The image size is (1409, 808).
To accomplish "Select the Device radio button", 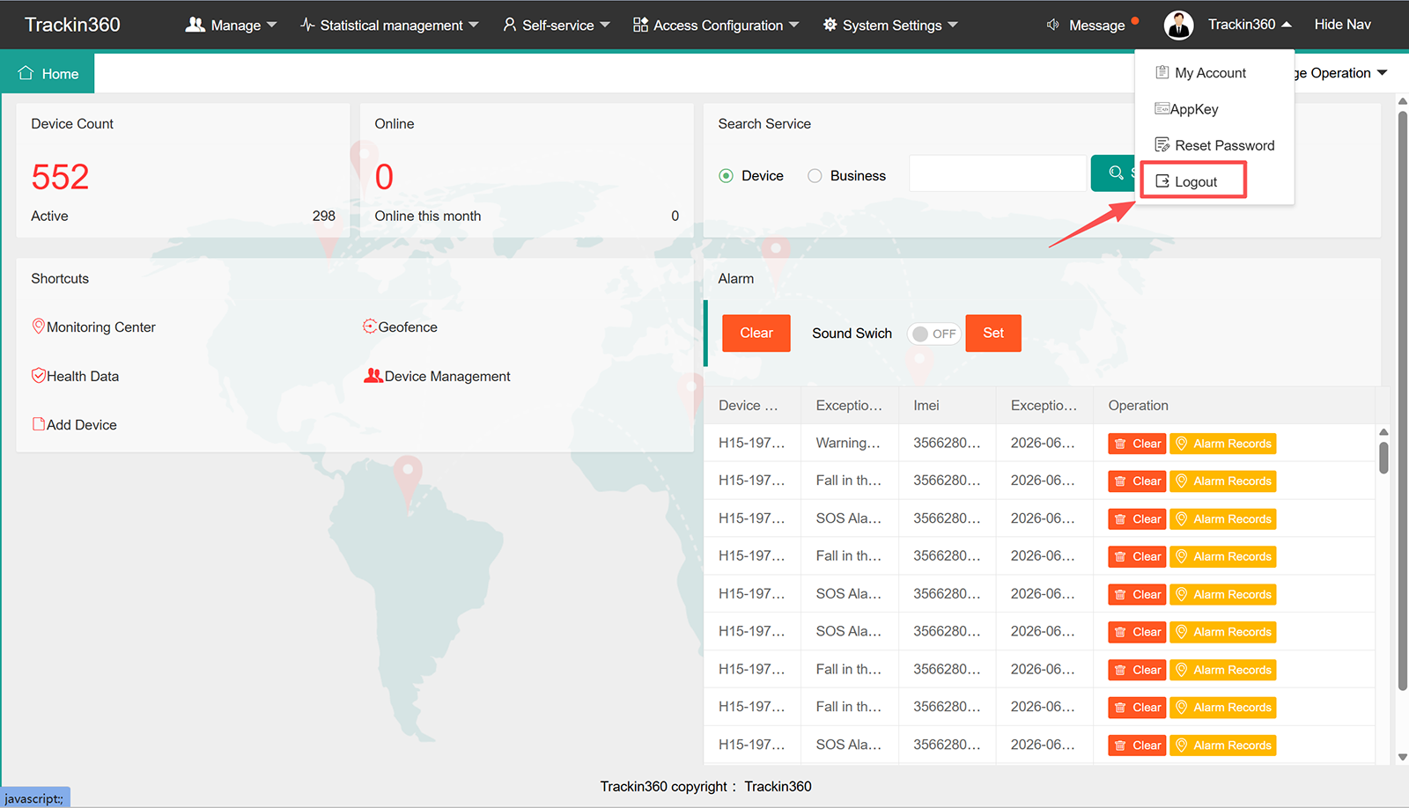I will [726, 176].
